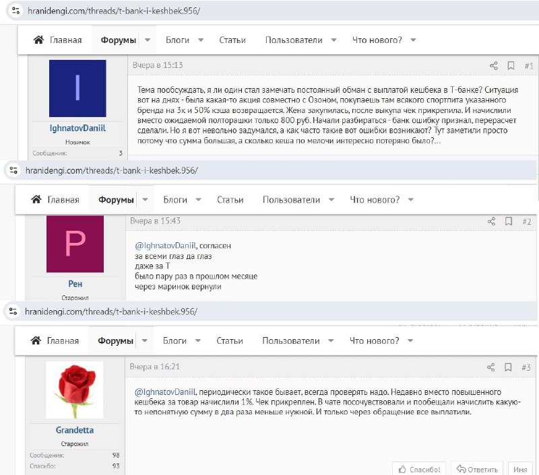Share Grandetta's post #3
Viewport: 539px width, 475px height.
point(491,367)
